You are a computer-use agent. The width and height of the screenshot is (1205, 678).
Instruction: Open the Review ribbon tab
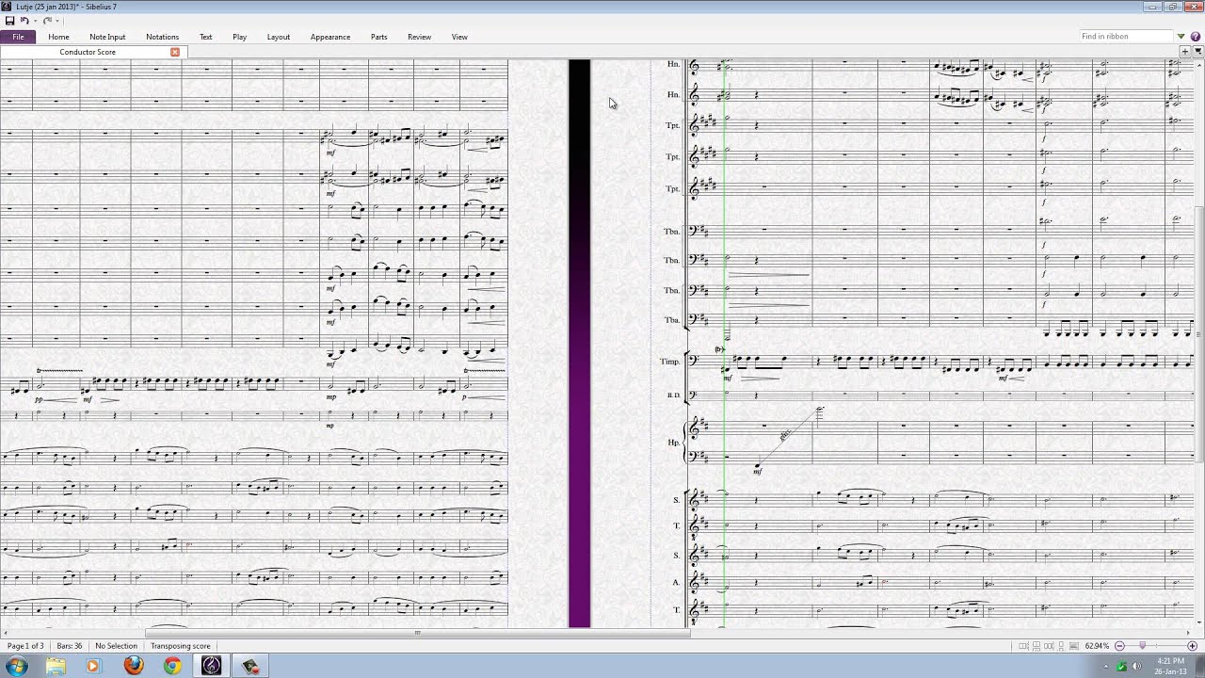[x=419, y=37]
